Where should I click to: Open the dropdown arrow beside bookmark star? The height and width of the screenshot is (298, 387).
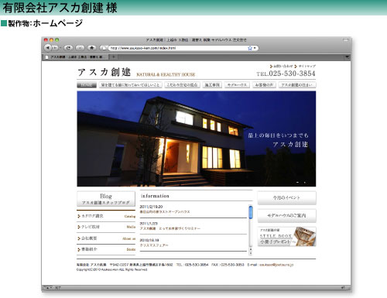coord(255,48)
